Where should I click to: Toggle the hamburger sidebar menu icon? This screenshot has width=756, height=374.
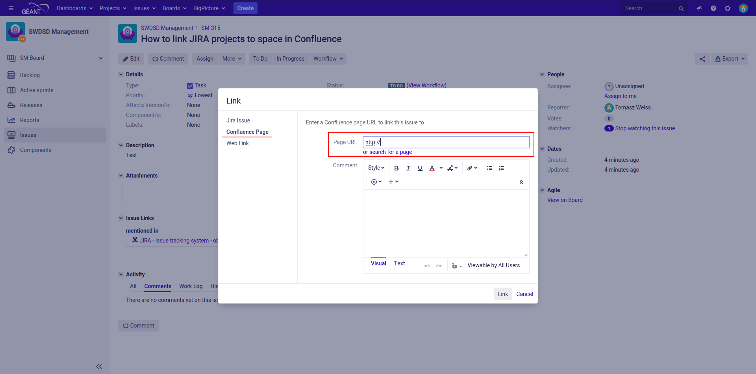coord(11,8)
